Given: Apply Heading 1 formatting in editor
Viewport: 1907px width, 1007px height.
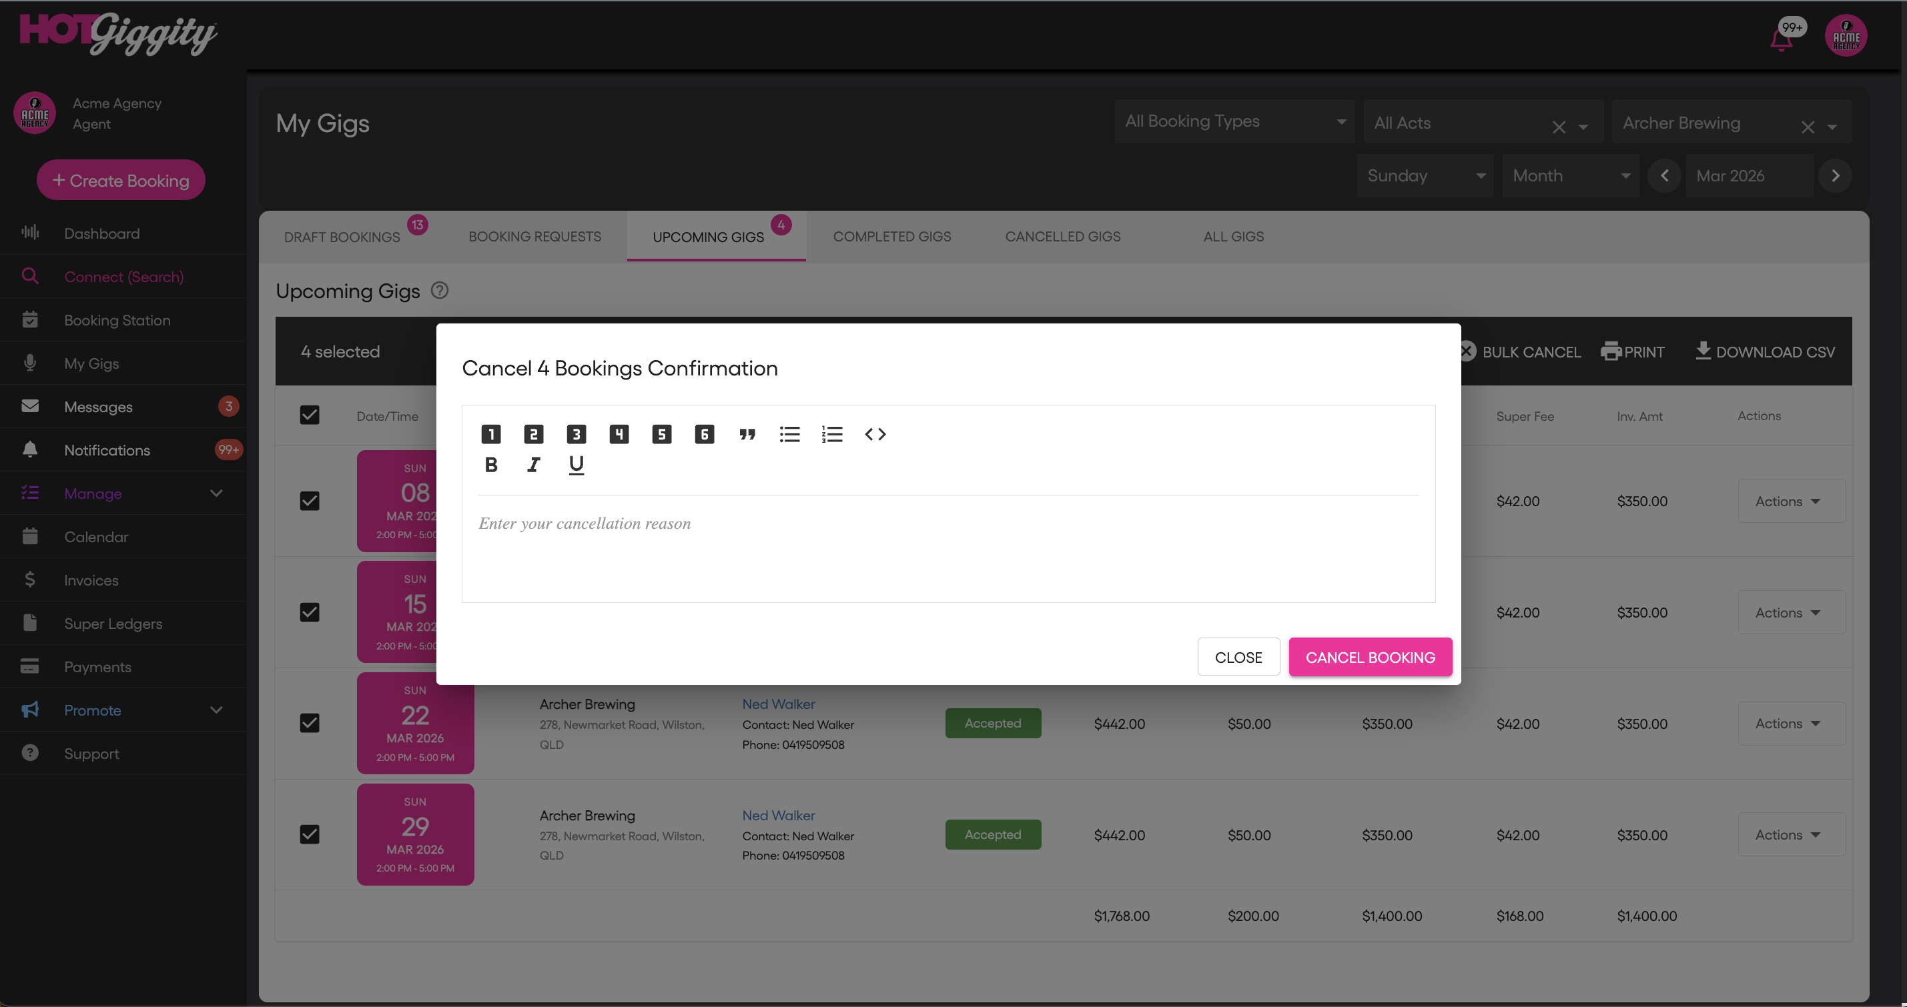Looking at the screenshot, I should tap(491, 434).
